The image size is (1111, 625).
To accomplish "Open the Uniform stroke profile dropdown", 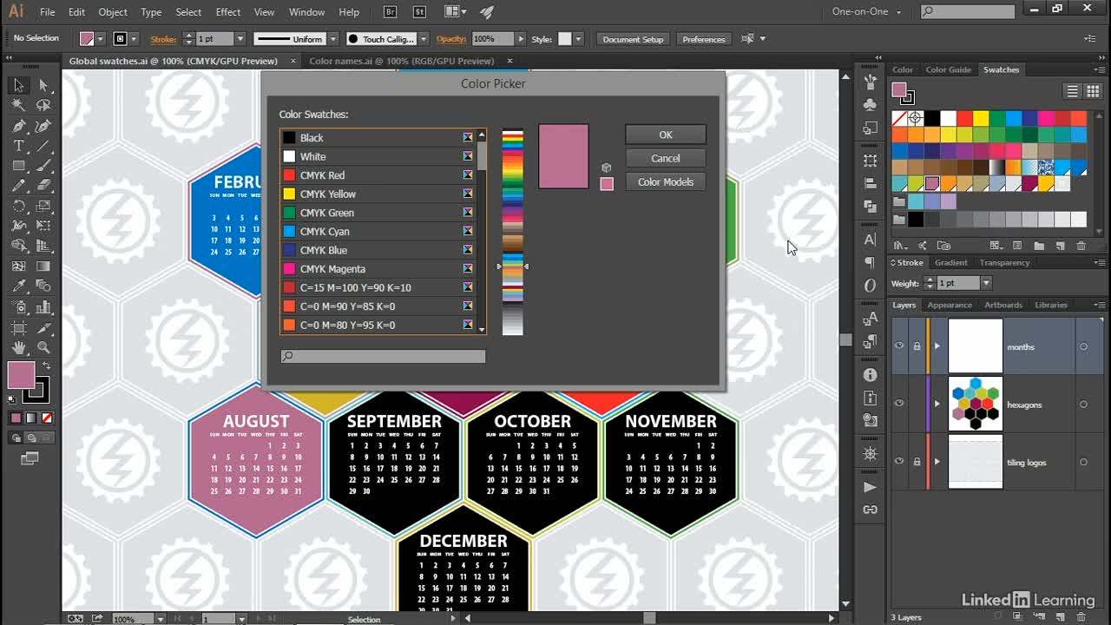I will (332, 39).
